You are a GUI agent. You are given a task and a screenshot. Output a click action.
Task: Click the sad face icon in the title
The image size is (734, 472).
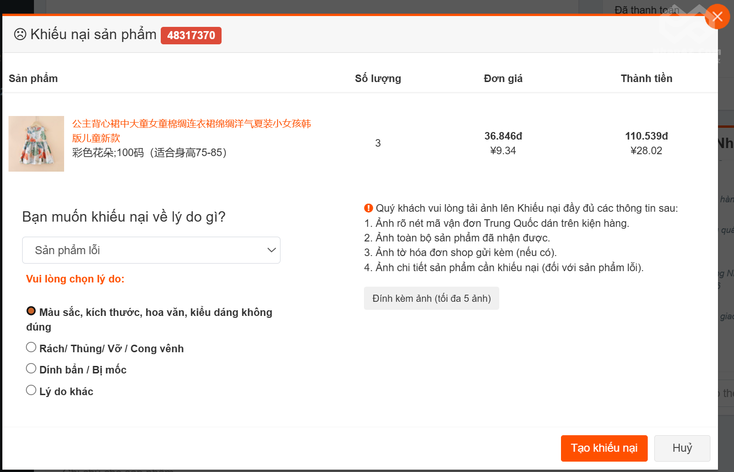[20, 34]
